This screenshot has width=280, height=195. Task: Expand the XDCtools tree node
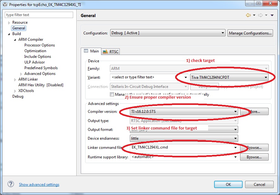coord(15,91)
